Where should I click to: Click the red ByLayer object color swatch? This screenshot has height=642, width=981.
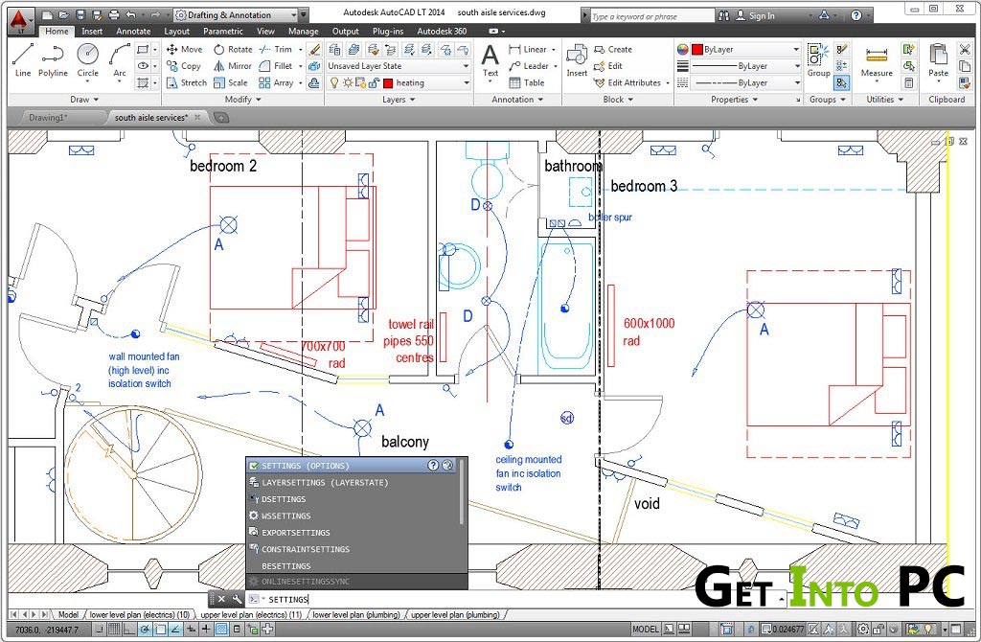coord(697,49)
